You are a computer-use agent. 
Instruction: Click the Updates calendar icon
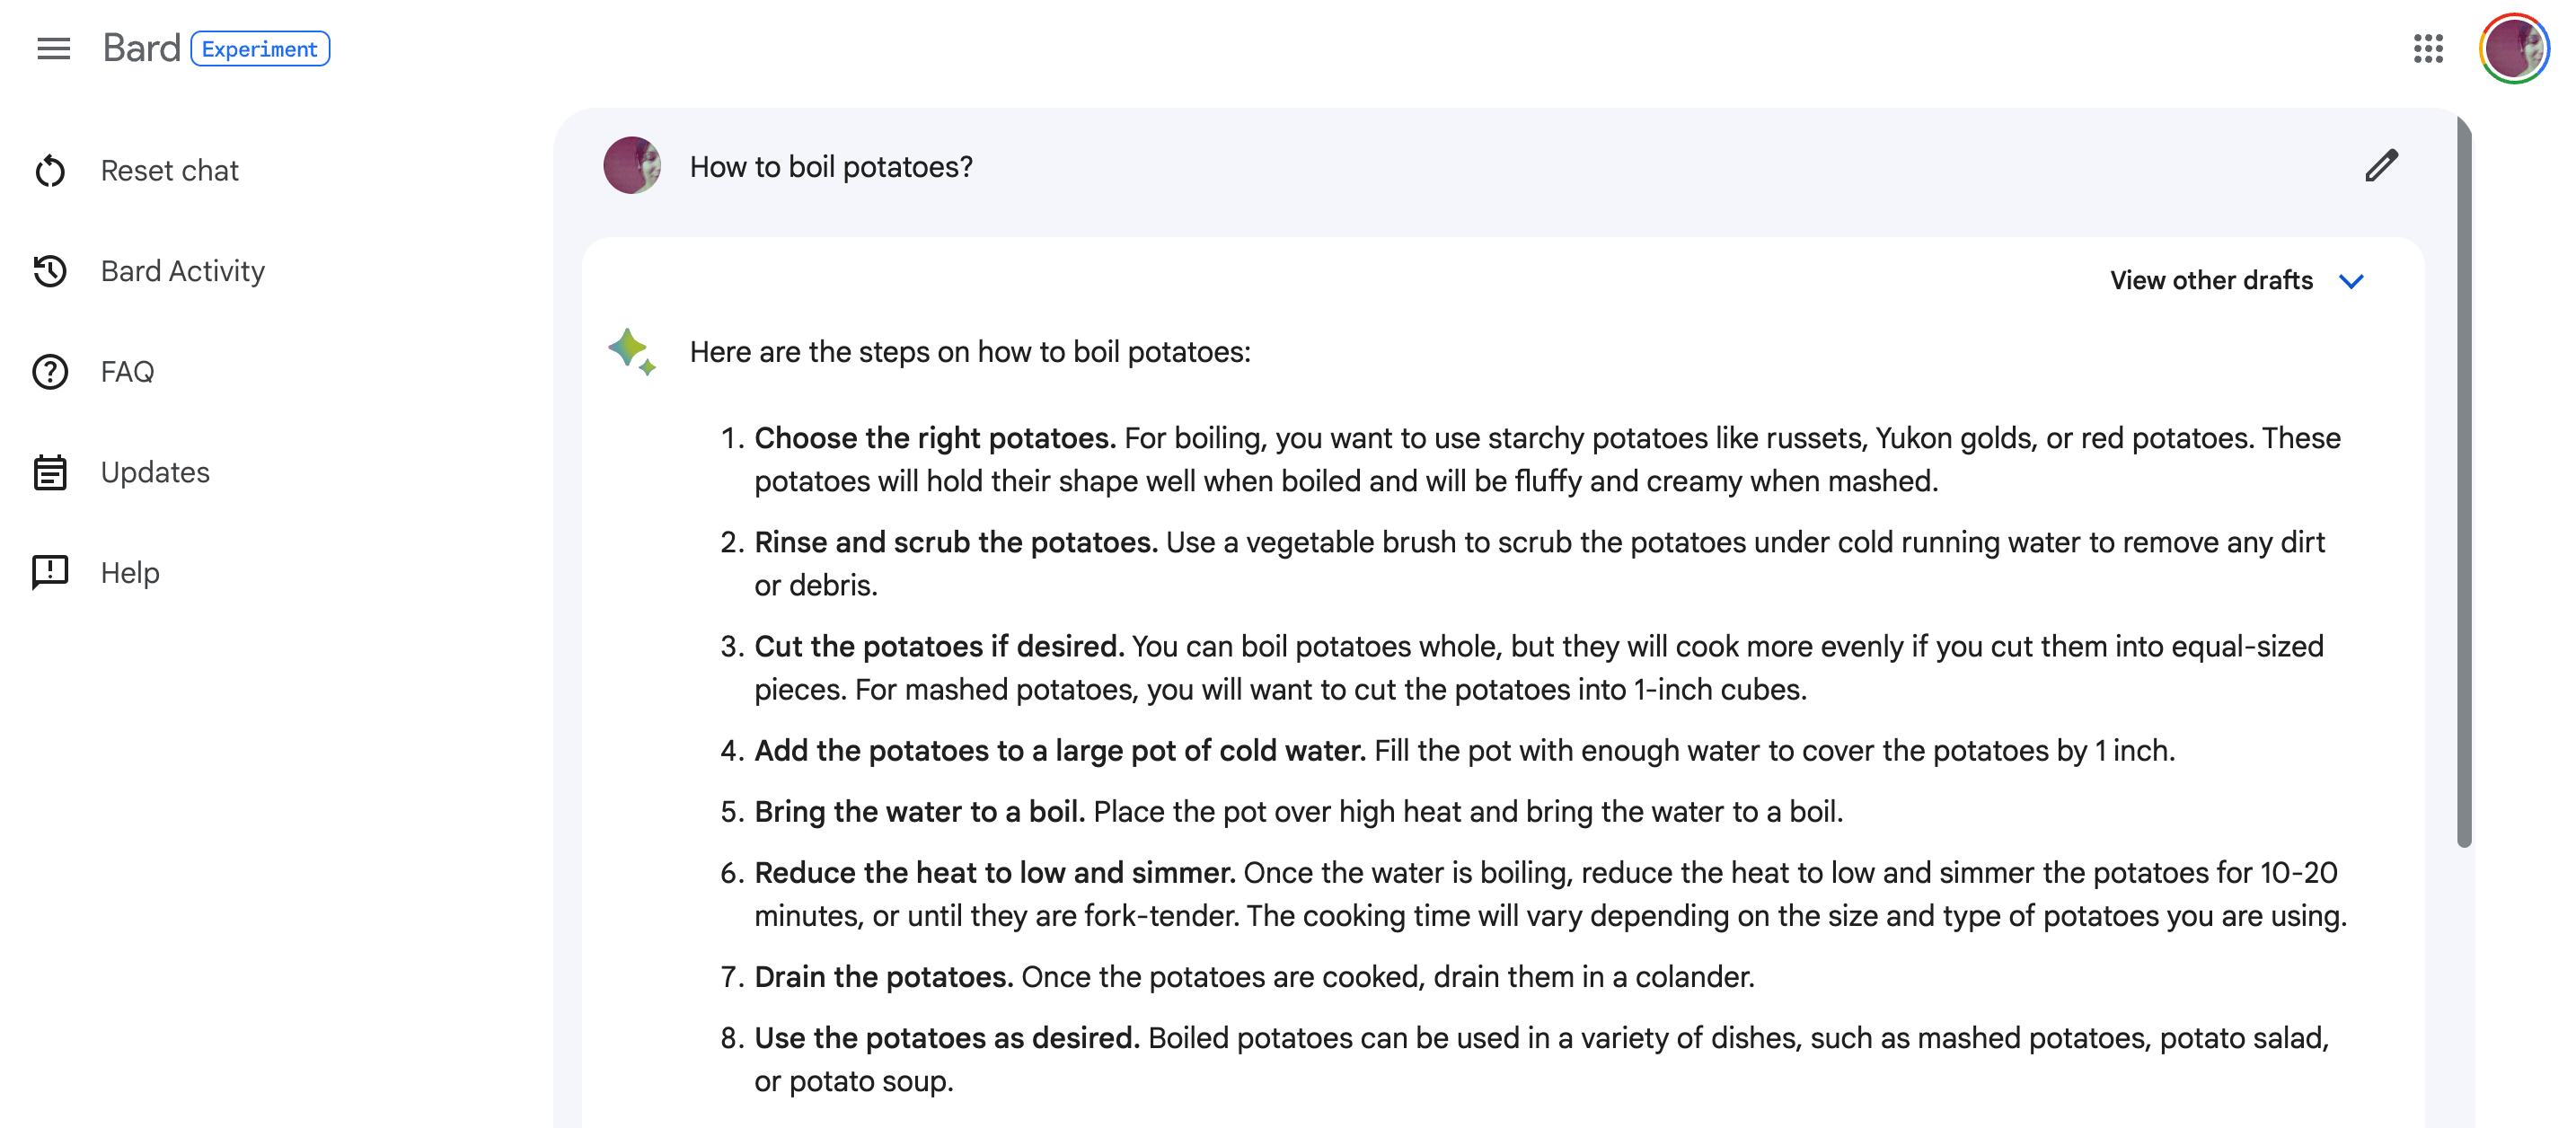[50, 472]
